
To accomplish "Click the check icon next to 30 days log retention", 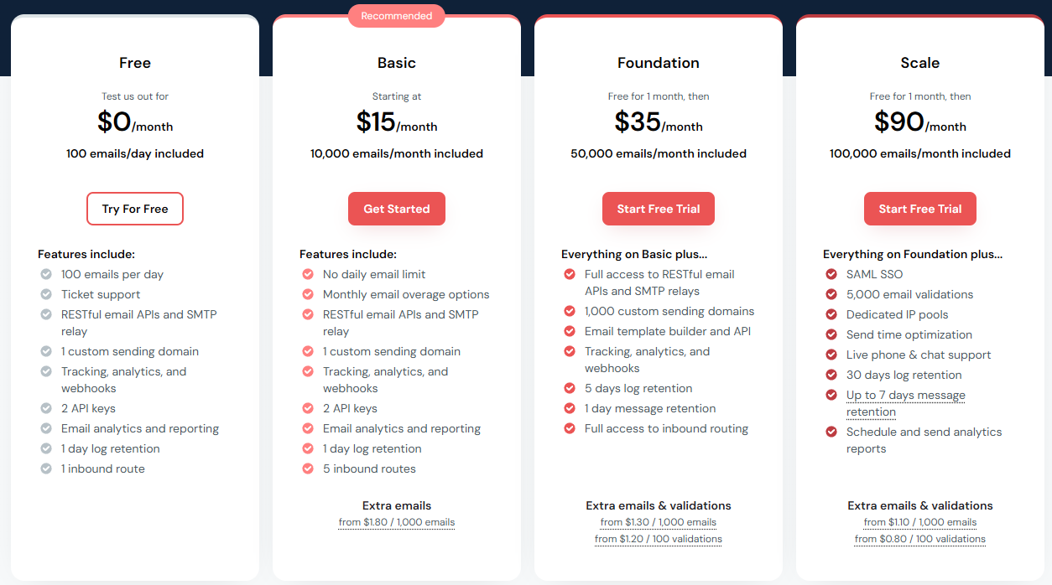I will point(831,375).
